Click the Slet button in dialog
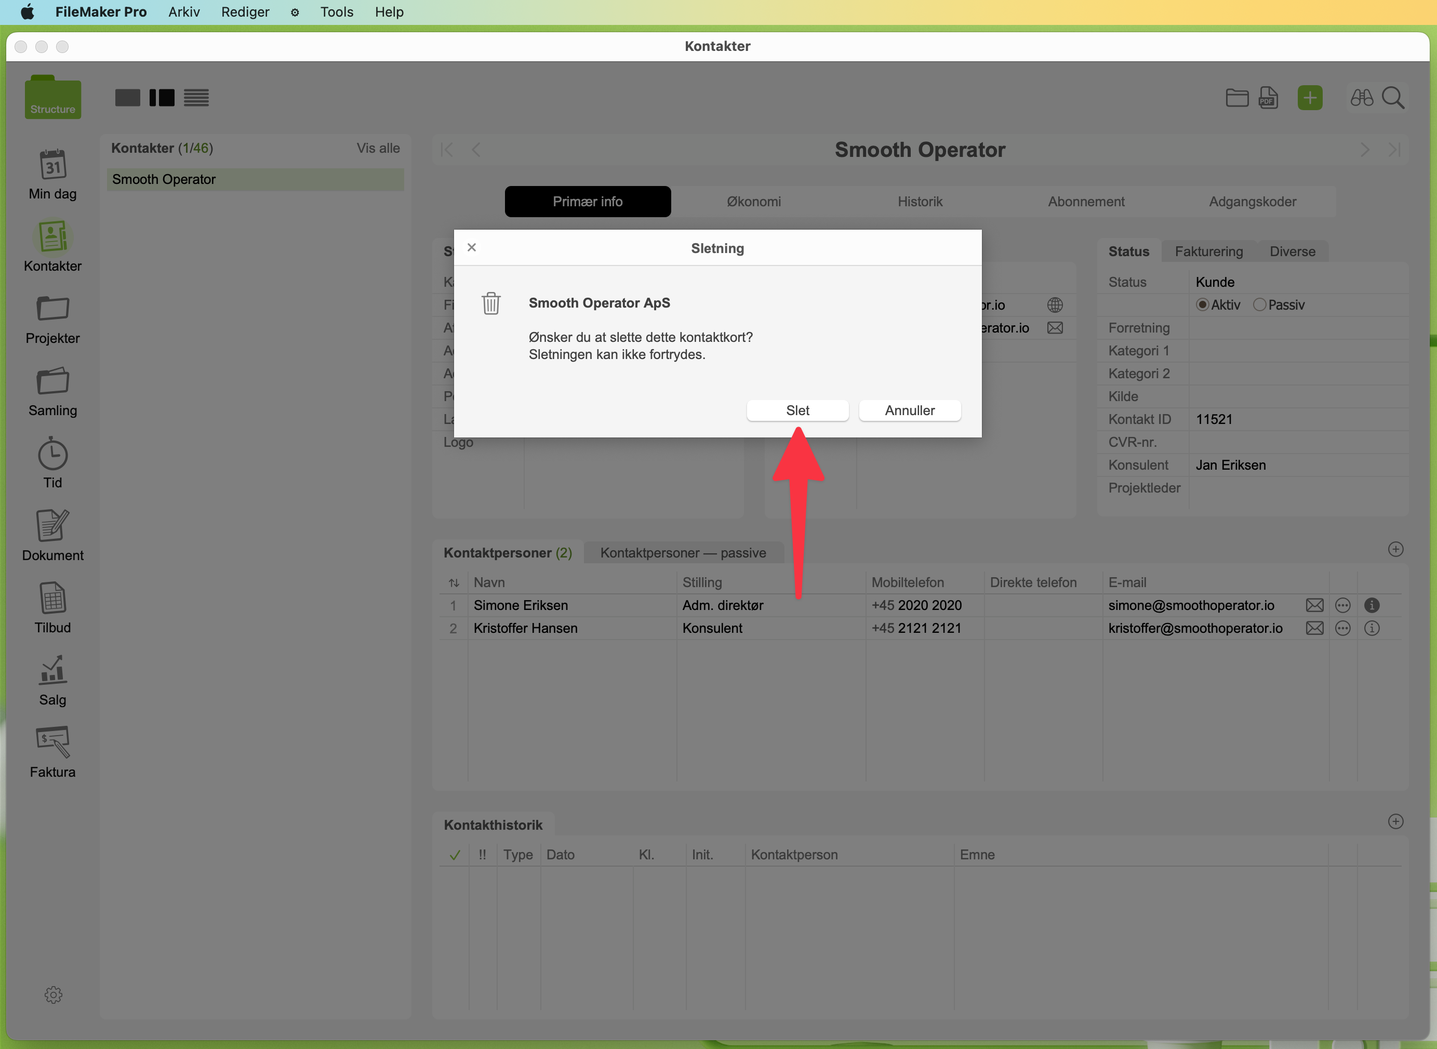 pos(797,410)
